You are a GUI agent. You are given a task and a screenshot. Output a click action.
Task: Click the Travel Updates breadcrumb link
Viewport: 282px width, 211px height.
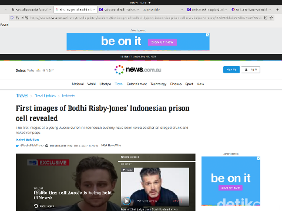45,96
